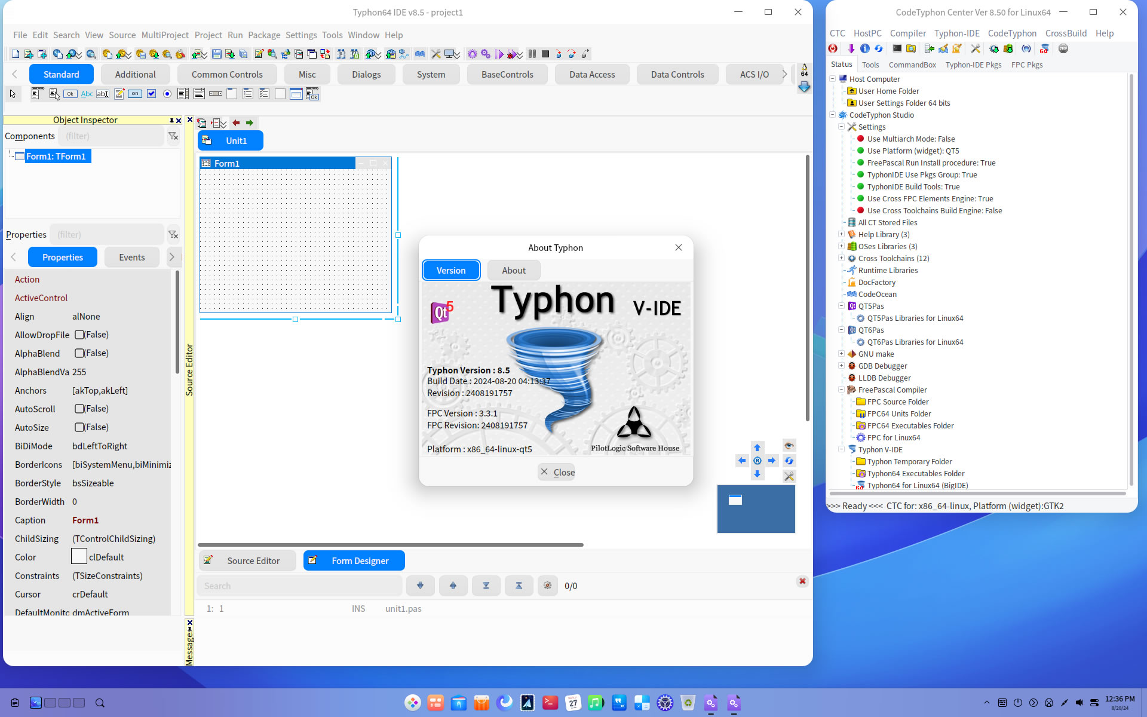Click the horizontal scrollbar under form designer
Screen dimensions: 1147x717
[x=391, y=545]
